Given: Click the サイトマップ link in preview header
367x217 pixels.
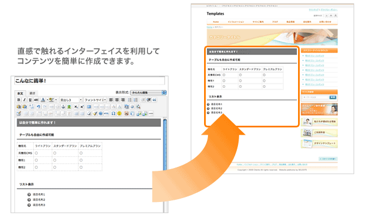Looking at the screenshot, I should point(314,10).
